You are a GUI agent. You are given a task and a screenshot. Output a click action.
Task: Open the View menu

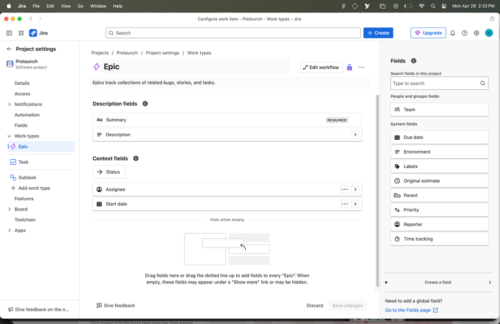click(66, 6)
